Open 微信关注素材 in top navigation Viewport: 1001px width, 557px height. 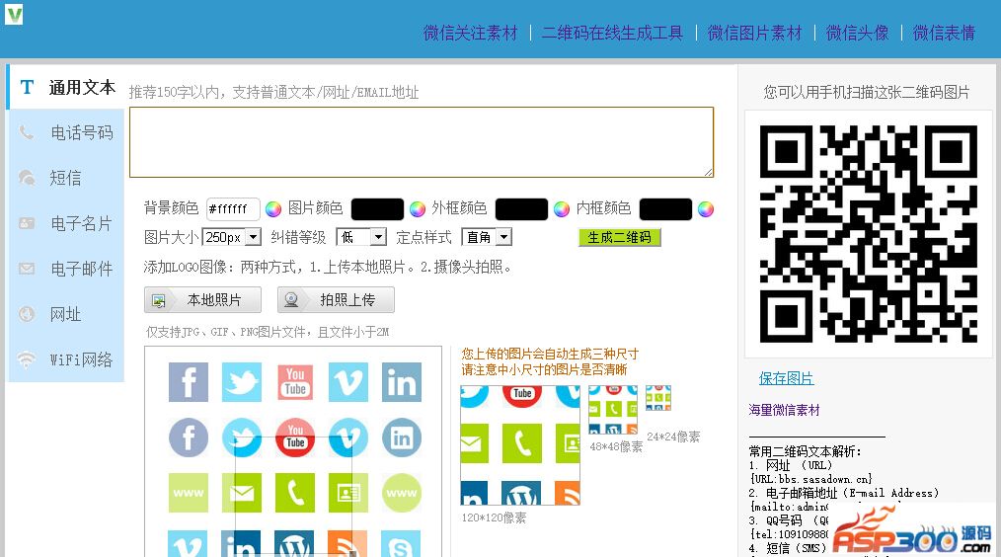click(471, 33)
